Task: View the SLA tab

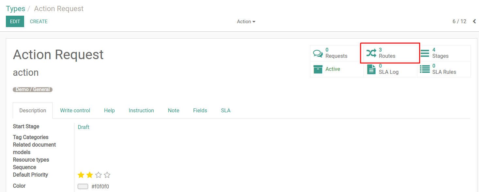Action: click(226, 110)
